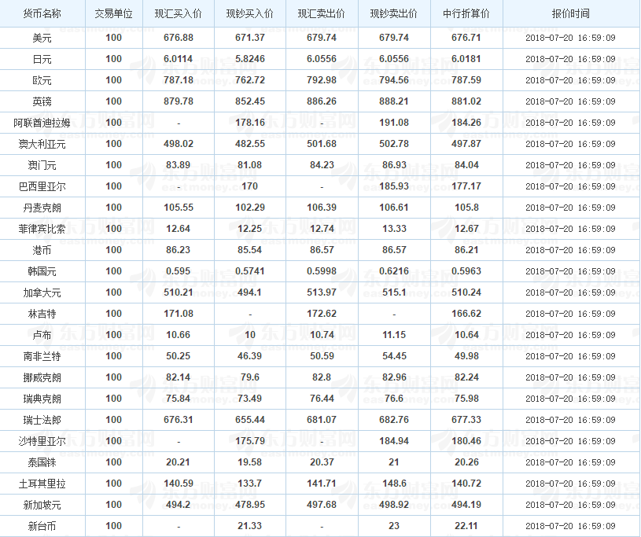Click the 现钞买入价 column header

(250, 14)
